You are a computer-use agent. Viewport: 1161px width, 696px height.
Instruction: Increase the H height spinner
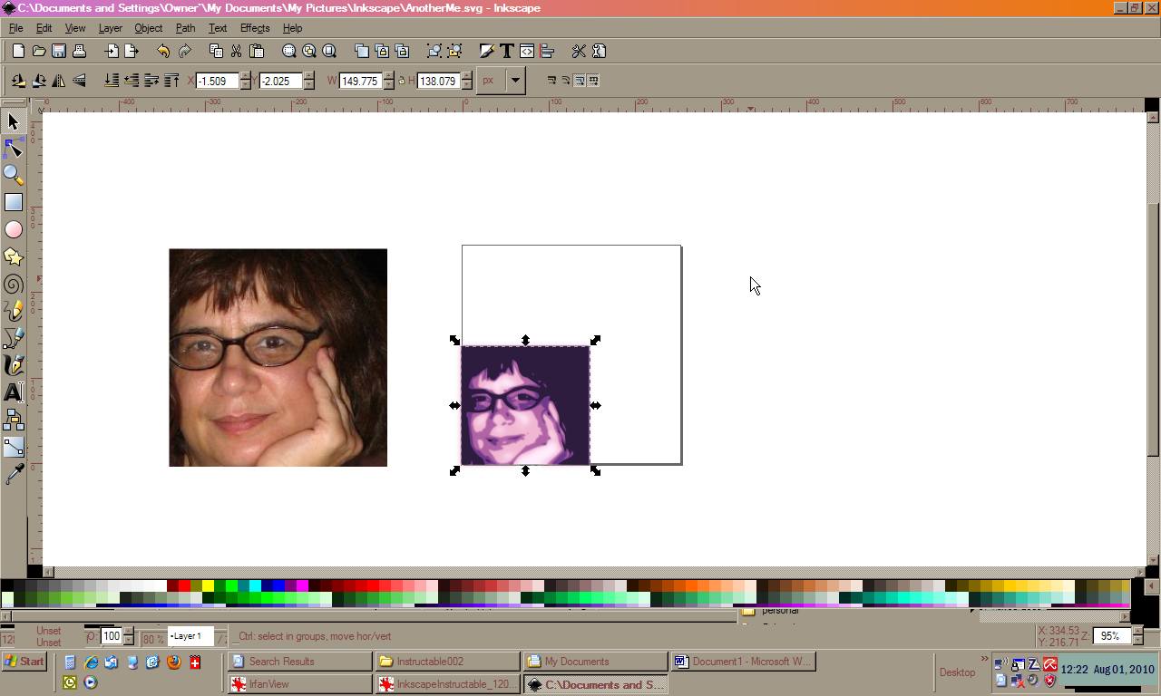pos(467,76)
